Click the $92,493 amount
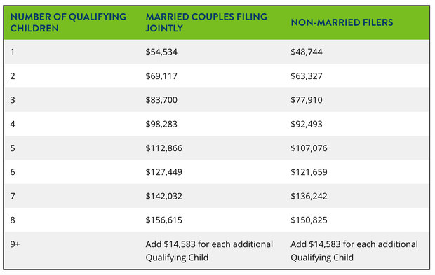The height and width of the screenshot is (275, 435). pyautogui.click(x=307, y=124)
